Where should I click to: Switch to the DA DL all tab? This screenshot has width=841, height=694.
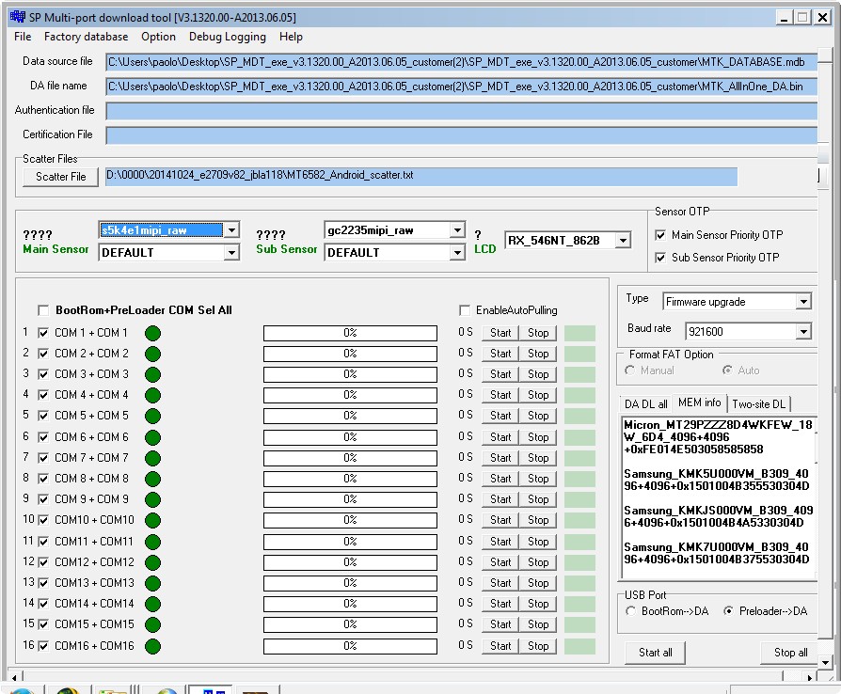[645, 403]
